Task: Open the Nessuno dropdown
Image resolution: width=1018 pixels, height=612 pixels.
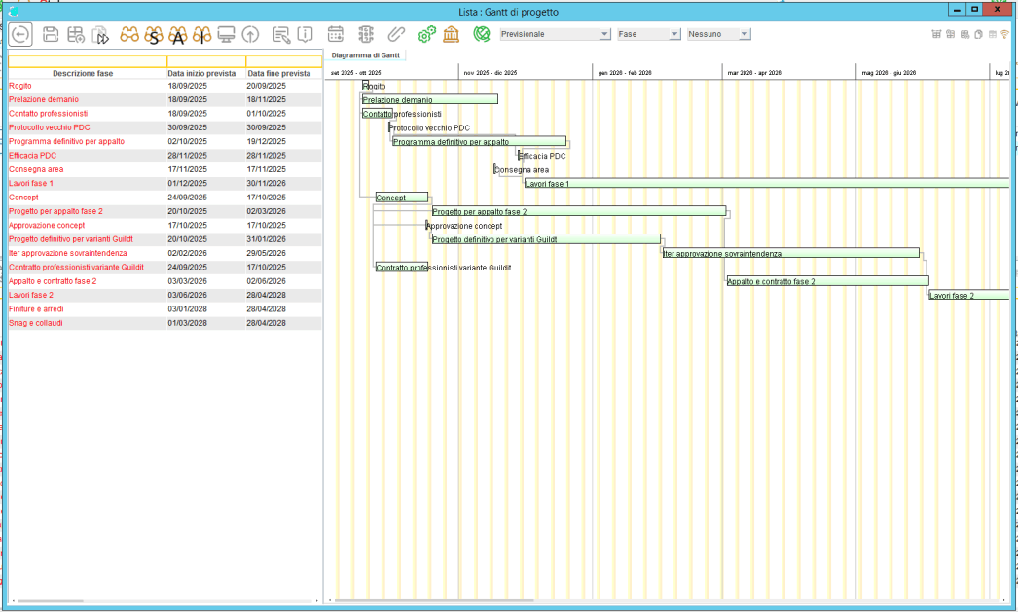Action: pyautogui.click(x=718, y=34)
